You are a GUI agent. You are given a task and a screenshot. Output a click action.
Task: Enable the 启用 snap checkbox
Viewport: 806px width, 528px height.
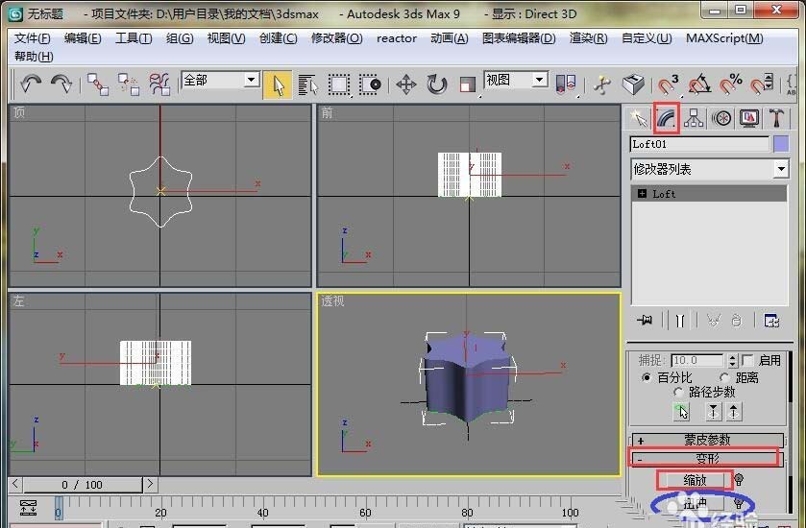(x=748, y=360)
